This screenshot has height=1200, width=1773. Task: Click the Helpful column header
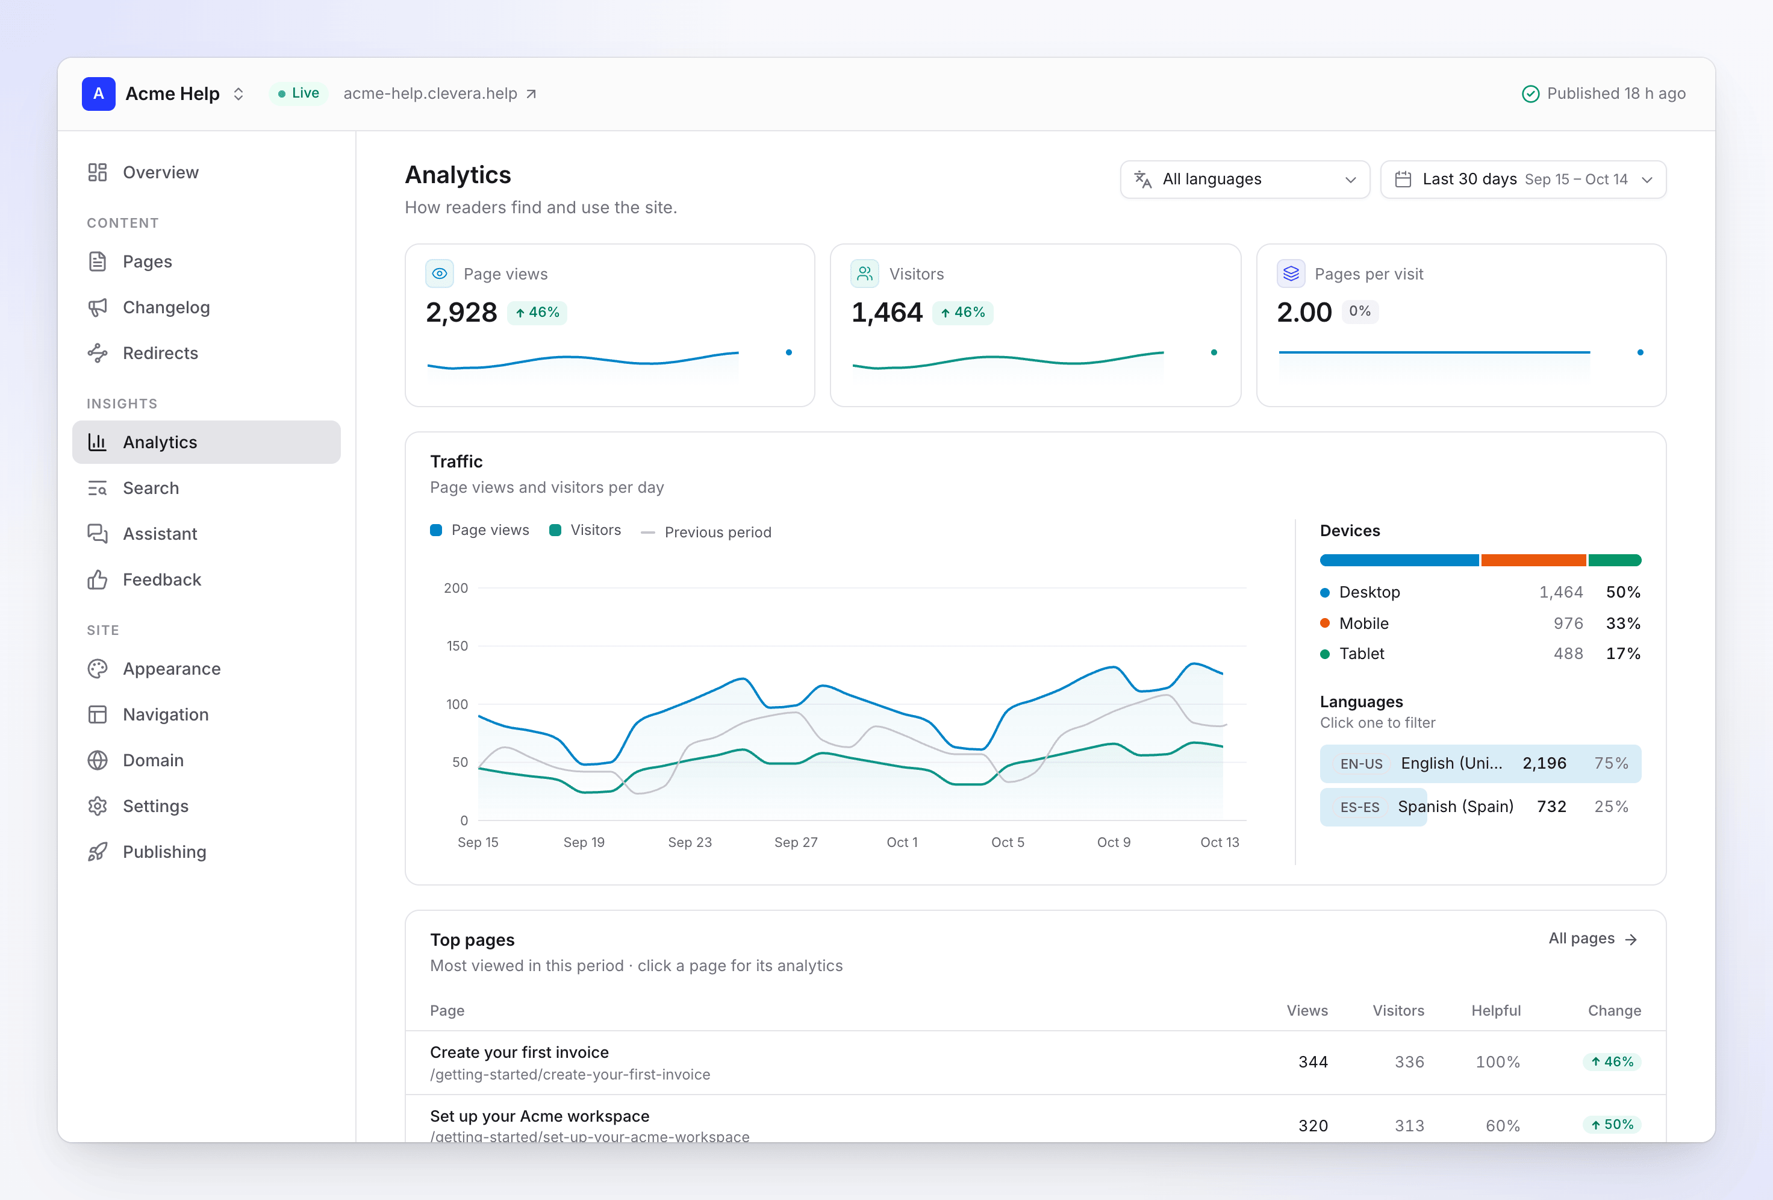click(x=1495, y=1011)
